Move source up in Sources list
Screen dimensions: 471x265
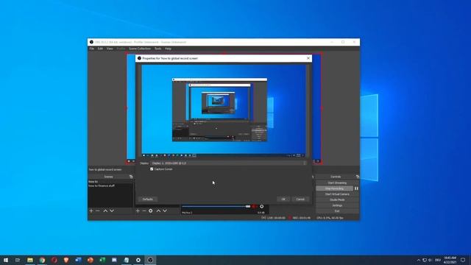tap(158, 211)
